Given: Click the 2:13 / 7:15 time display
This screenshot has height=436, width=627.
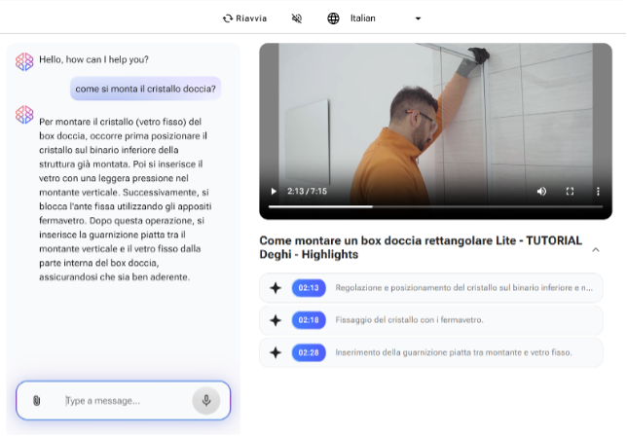Looking at the screenshot, I should point(307,191).
